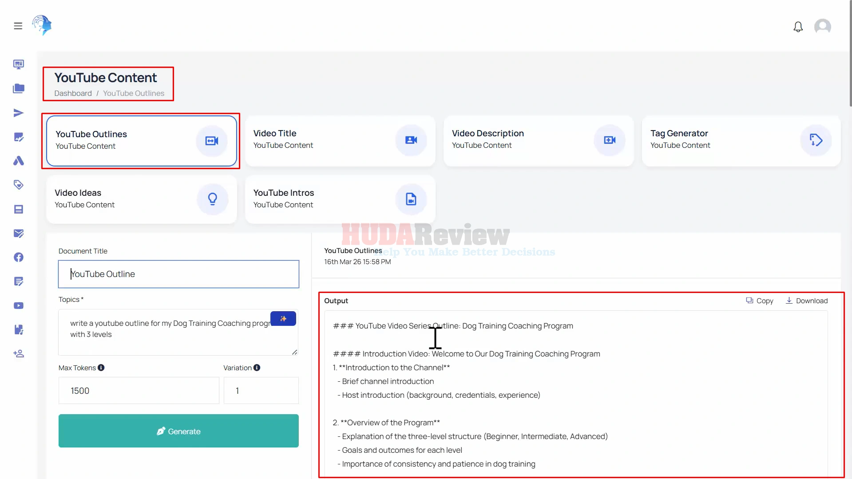Click the YouTube Outlines breadcrumb
The height and width of the screenshot is (479, 852).
tap(134, 93)
